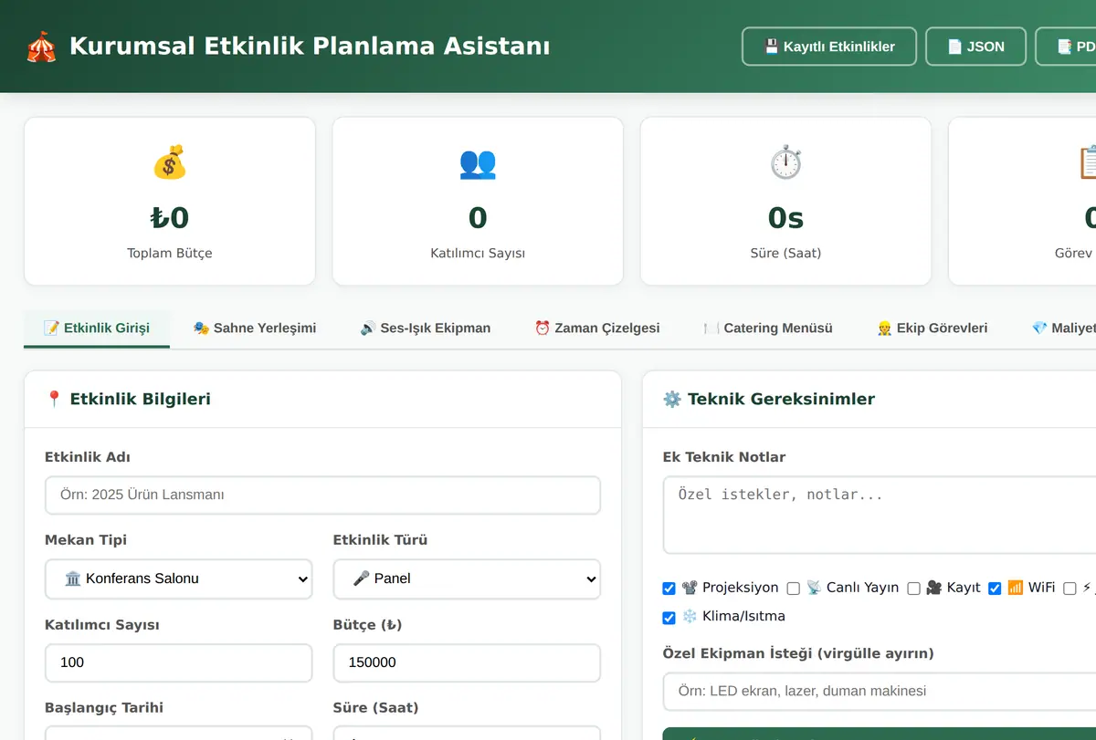Go to the Zaman Çizelgesi tab
The height and width of the screenshot is (740, 1096).
click(x=597, y=328)
